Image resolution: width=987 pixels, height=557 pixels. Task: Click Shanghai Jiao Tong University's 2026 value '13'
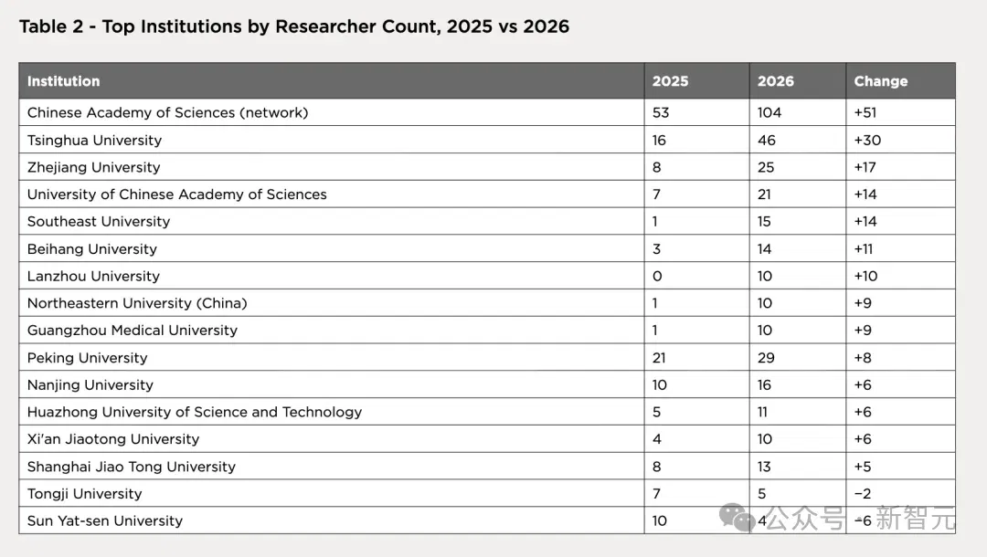764,467
